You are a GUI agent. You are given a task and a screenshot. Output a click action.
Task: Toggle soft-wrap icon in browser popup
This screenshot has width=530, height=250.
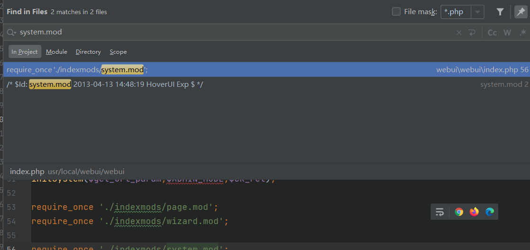440,212
